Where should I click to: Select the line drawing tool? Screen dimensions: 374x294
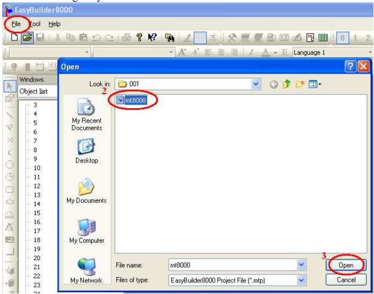pyautogui.click(x=10, y=115)
